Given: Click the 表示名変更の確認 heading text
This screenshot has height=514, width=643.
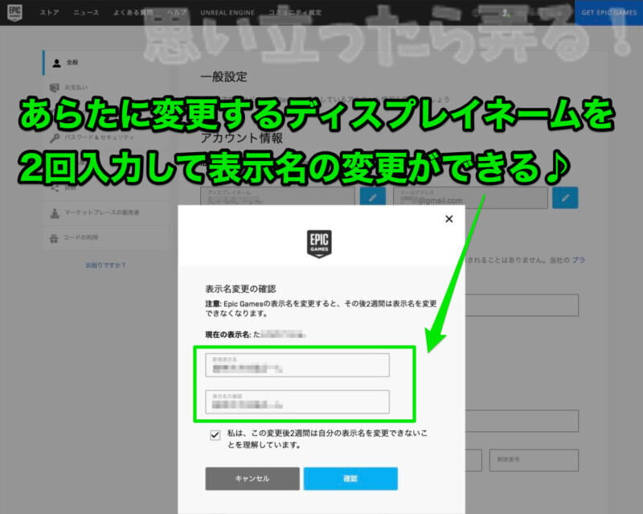Looking at the screenshot, I should [x=240, y=289].
